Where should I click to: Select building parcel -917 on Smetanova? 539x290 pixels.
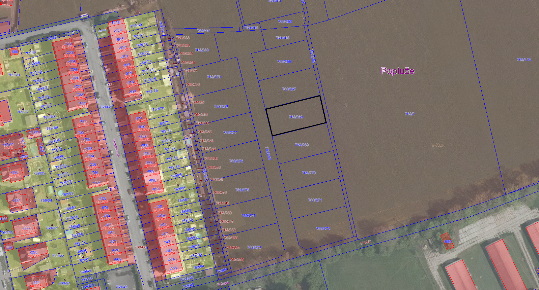click(133, 92)
